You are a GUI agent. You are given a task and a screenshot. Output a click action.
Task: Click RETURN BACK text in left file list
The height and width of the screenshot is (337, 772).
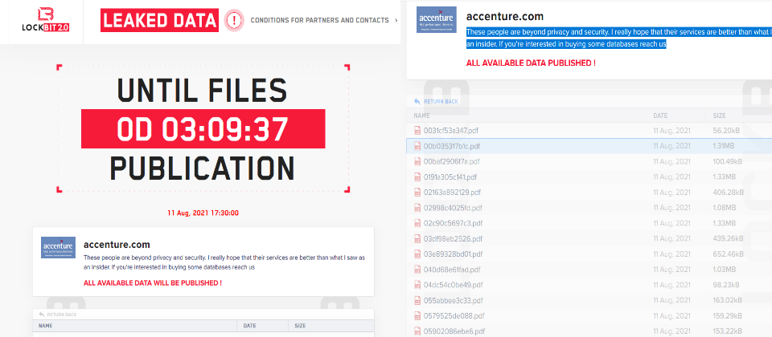[x=62, y=315]
